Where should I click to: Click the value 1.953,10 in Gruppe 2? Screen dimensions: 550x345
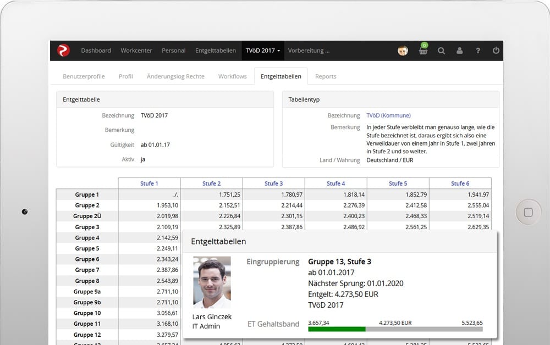pyautogui.click(x=167, y=205)
